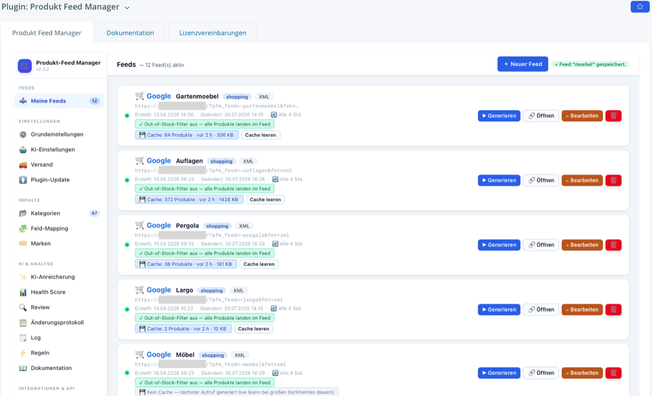Click the Feld-Mapping puzzle icon

[23, 229]
